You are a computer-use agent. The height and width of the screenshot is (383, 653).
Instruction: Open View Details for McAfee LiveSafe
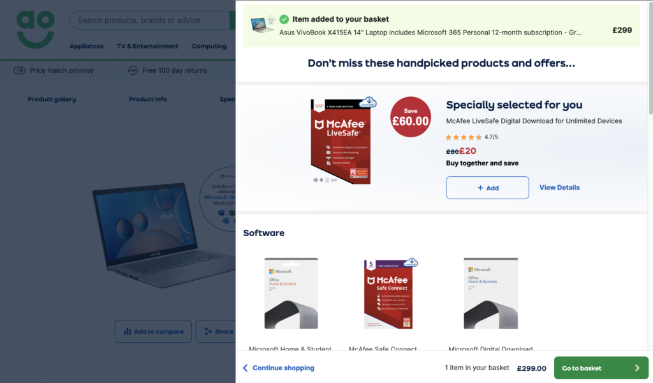pos(559,188)
